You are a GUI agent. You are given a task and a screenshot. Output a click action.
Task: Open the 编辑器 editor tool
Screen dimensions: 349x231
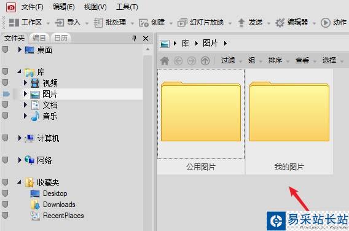[292, 23]
